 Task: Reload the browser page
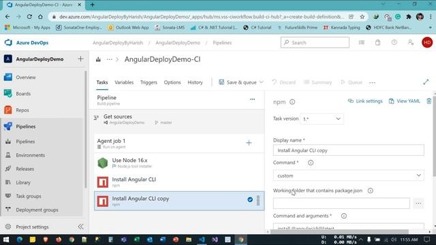click(x=29, y=16)
